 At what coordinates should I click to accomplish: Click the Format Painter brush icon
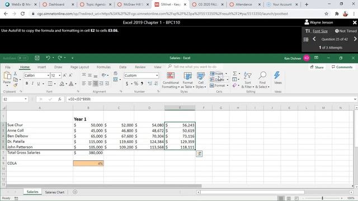pos(15,85)
